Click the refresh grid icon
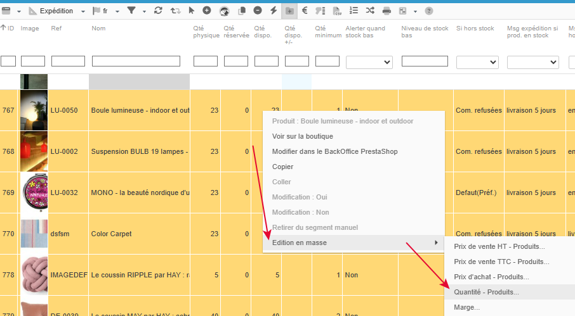The height and width of the screenshot is (316, 575). (x=158, y=11)
